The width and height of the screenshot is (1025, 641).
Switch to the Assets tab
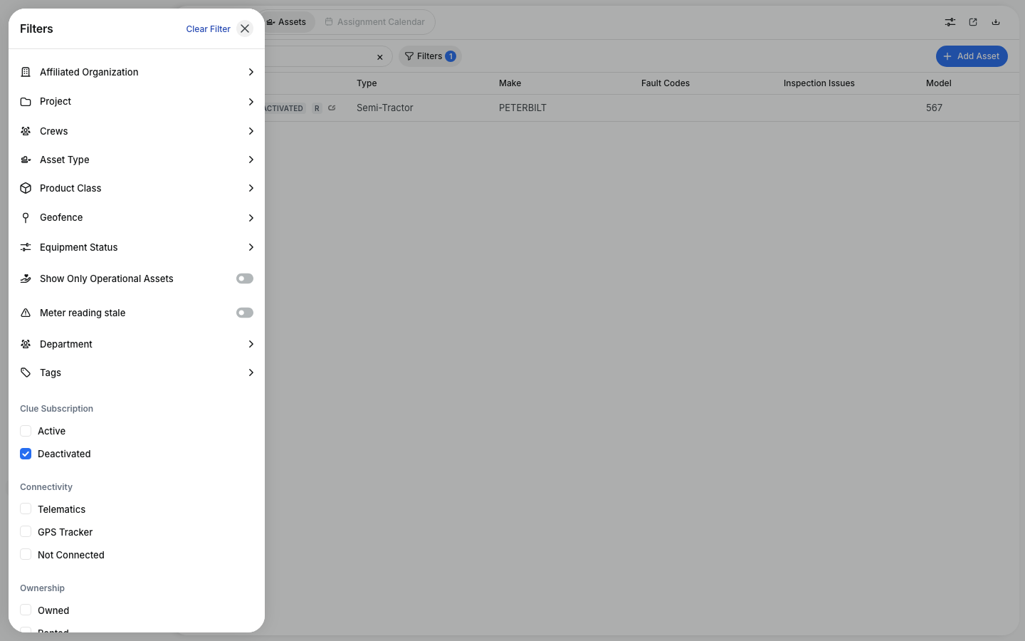coord(287,22)
